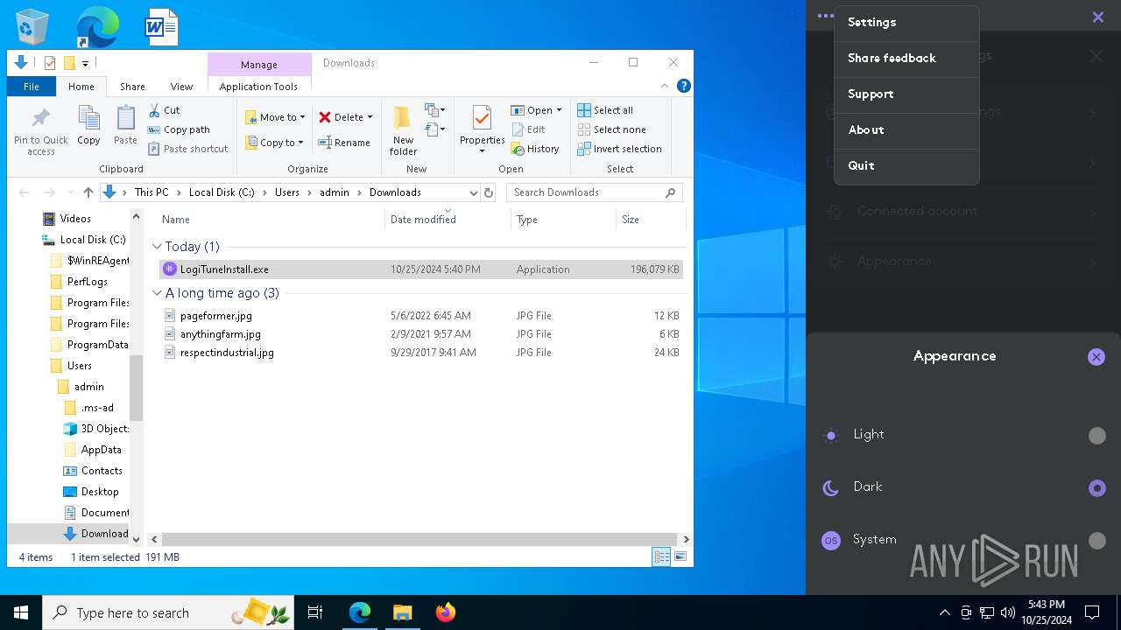This screenshot has height=630, width=1121.
Task: Choose Quit menu entry
Action: [906, 166]
